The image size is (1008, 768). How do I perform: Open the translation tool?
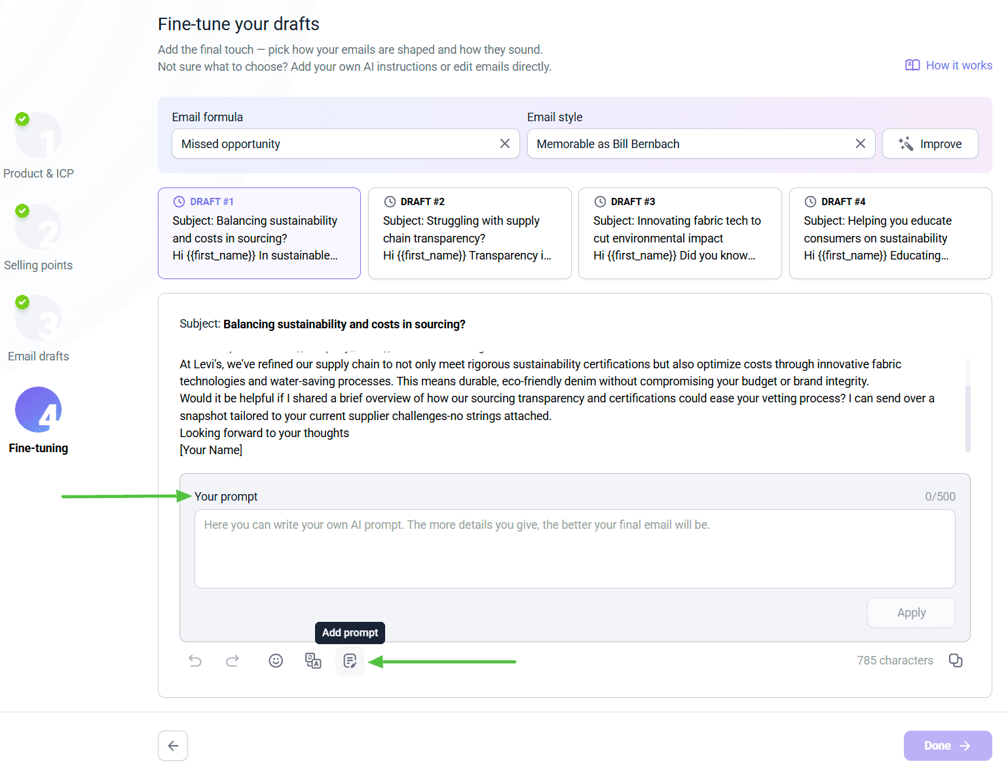point(313,661)
